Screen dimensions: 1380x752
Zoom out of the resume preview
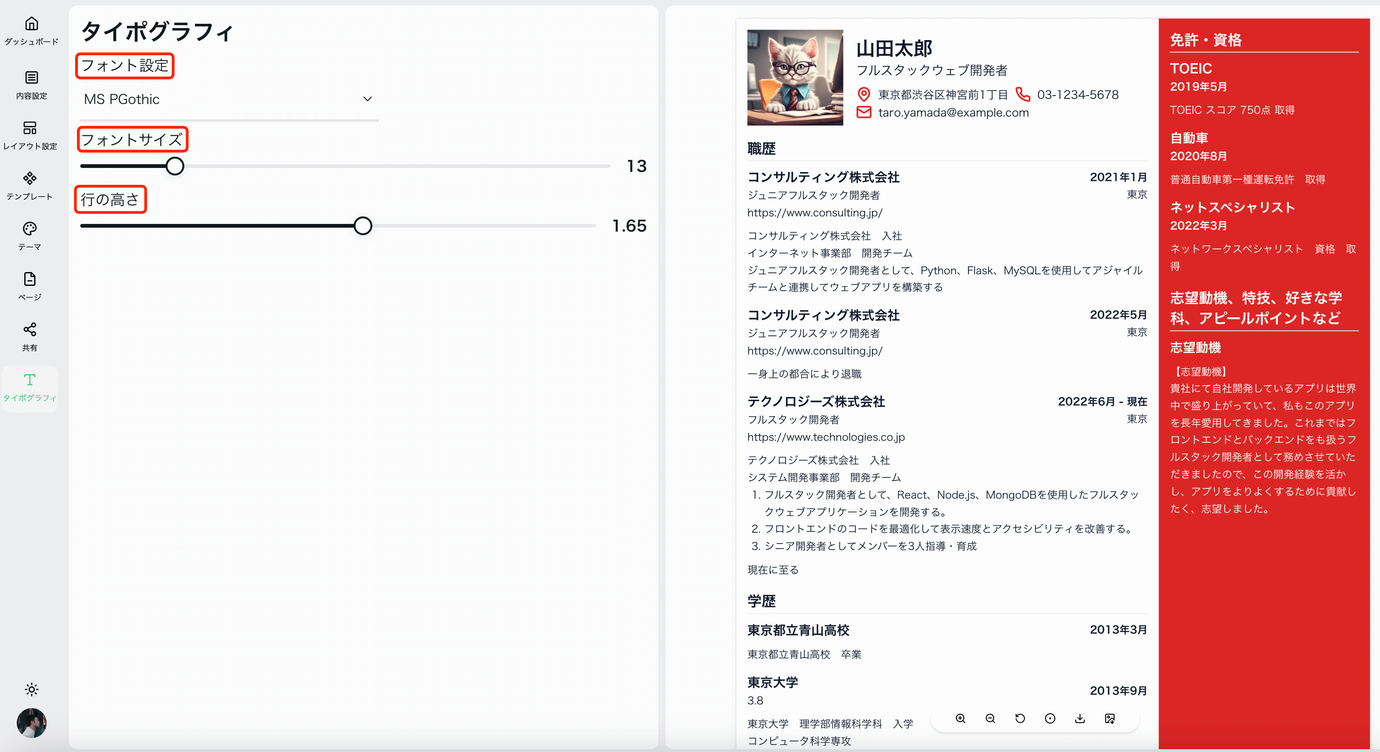click(990, 719)
